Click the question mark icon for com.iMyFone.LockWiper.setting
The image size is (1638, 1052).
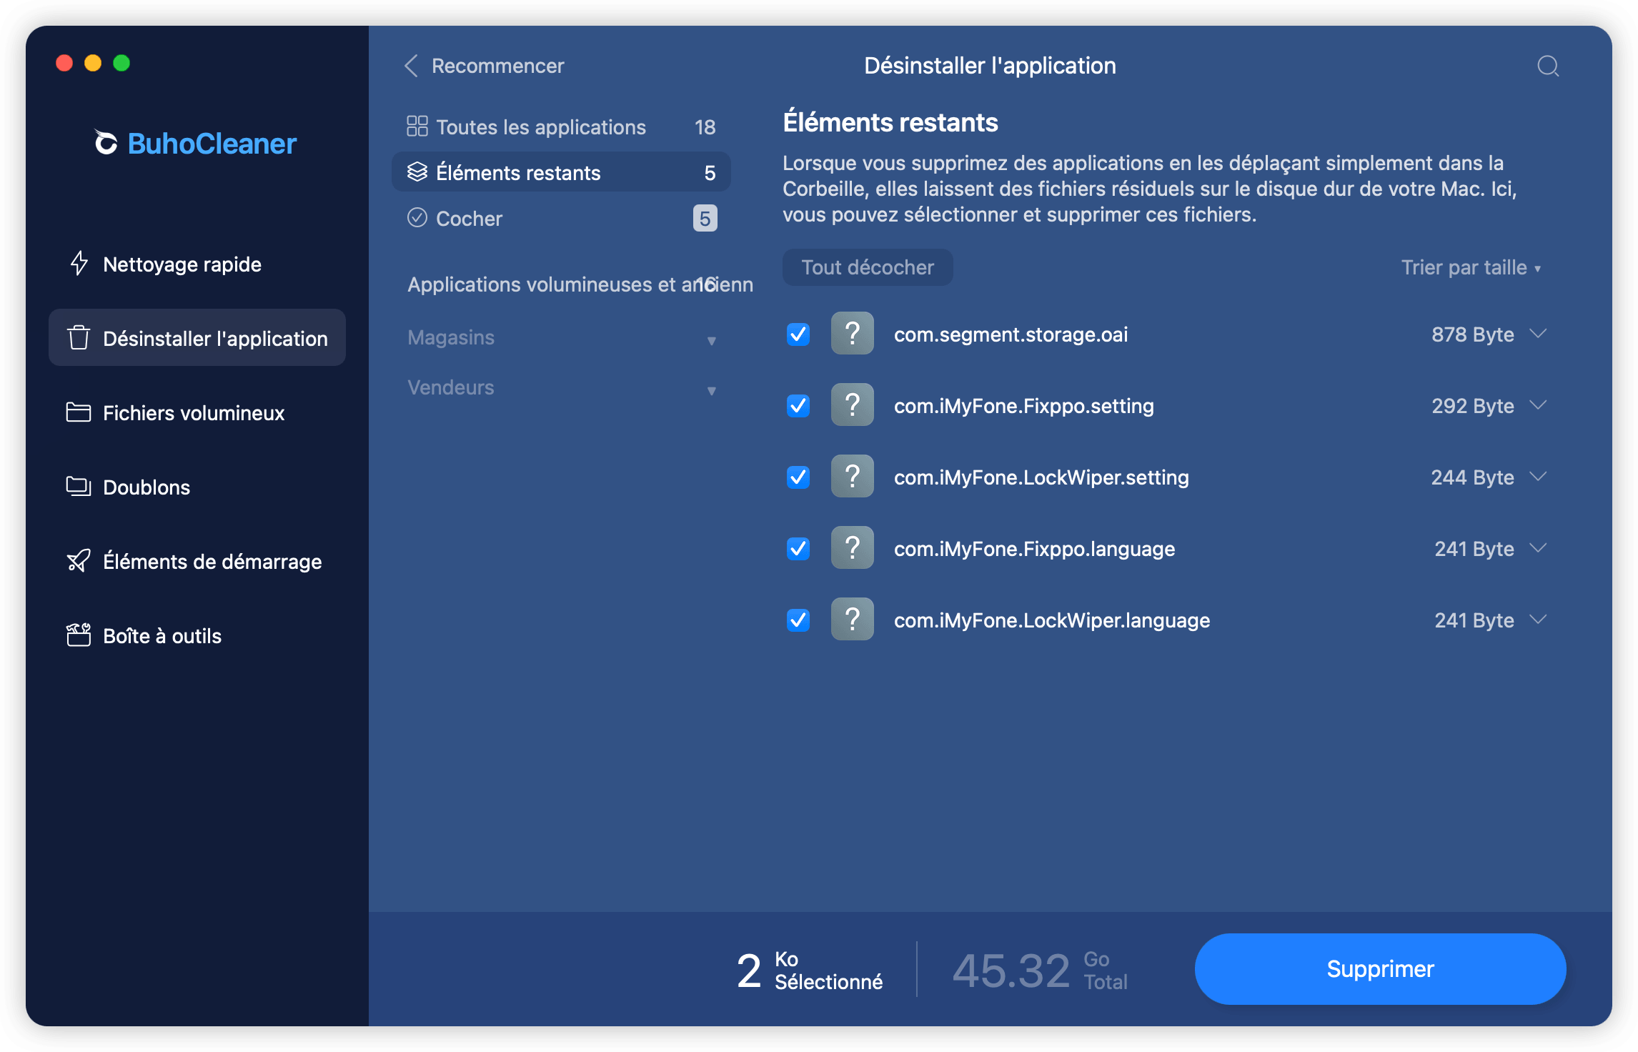853,476
